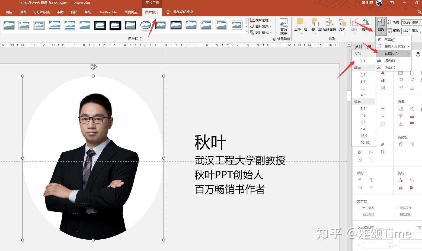422x251 pixels.
Task: Select 自由调整 radio option
Action: (359, 208)
